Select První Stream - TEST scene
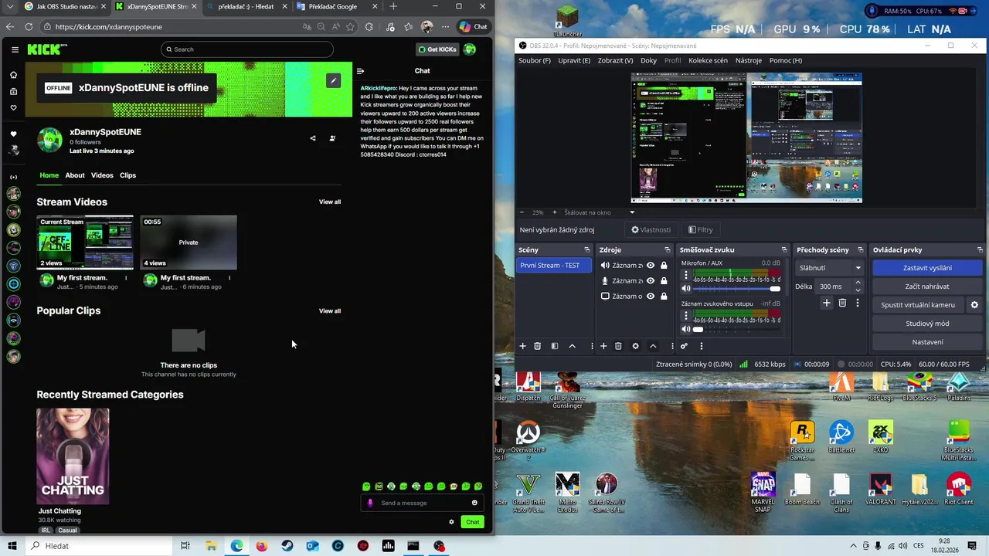 [x=554, y=266]
